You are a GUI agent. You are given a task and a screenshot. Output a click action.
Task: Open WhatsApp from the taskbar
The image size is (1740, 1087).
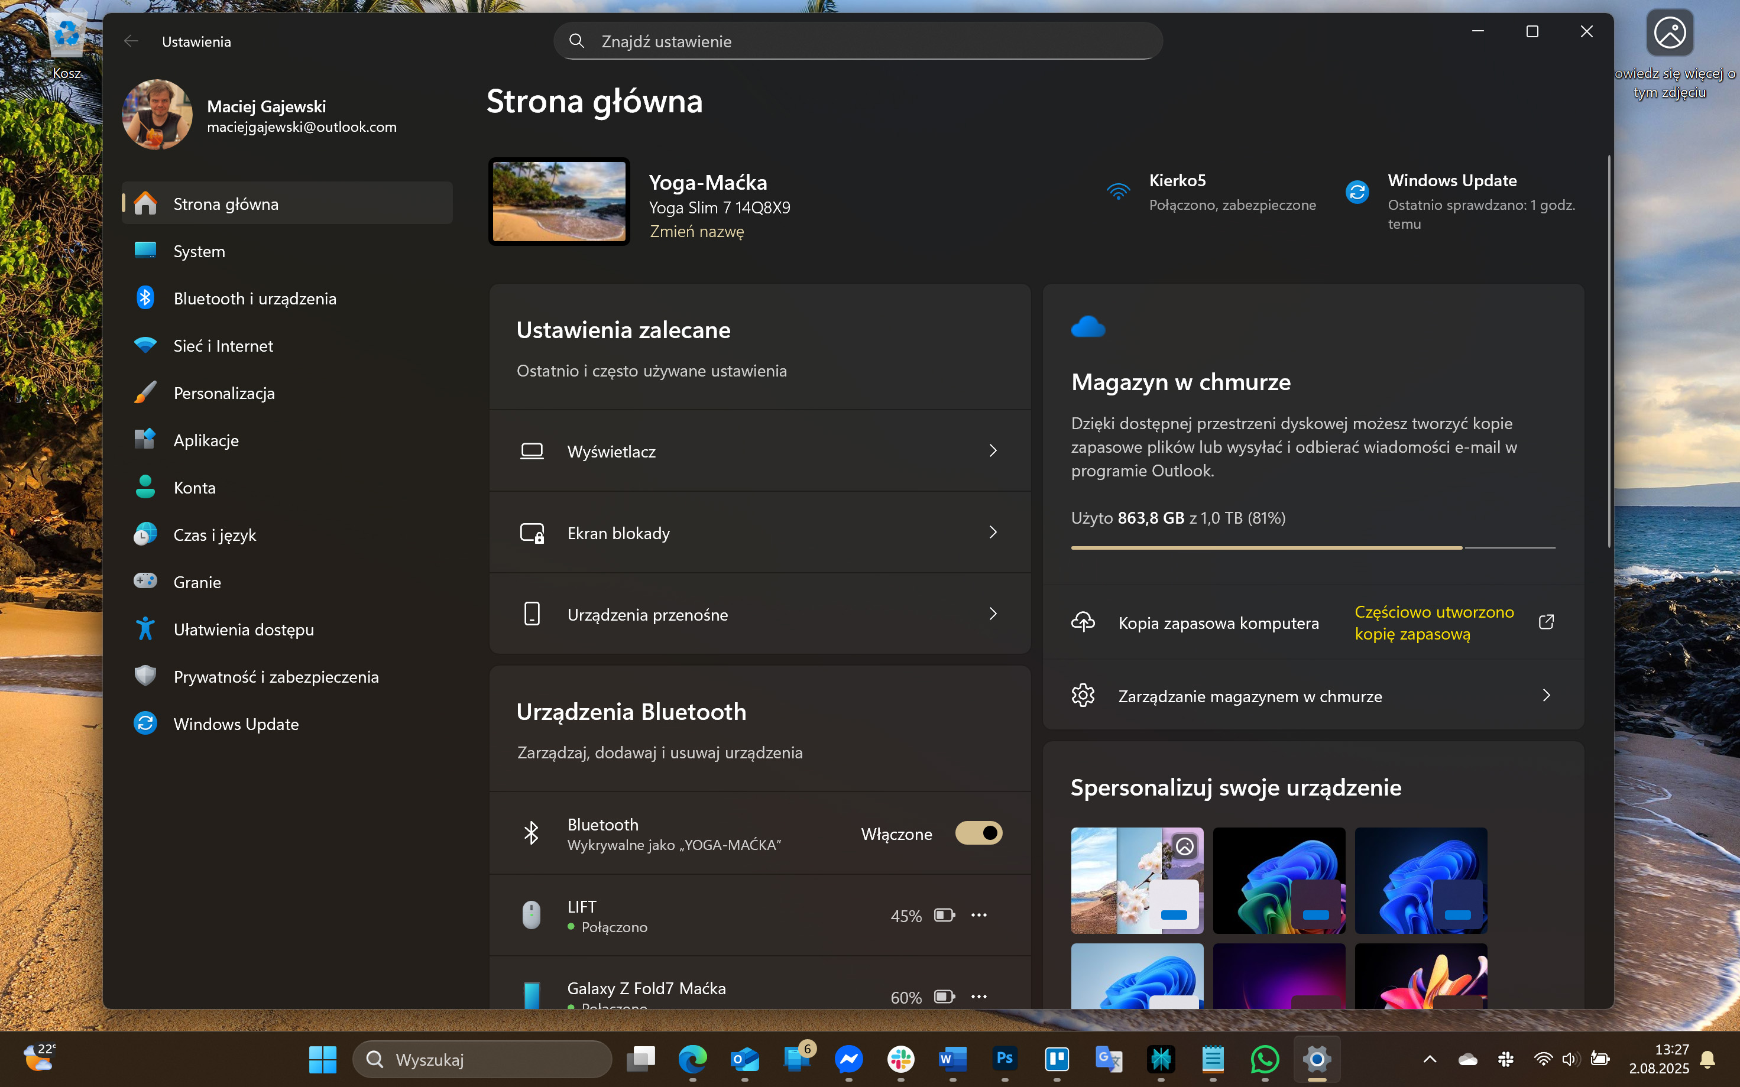coord(1265,1059)
